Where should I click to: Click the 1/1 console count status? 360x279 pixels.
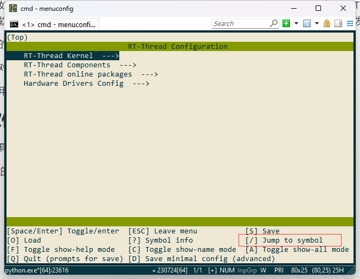(x=197, y=270)
